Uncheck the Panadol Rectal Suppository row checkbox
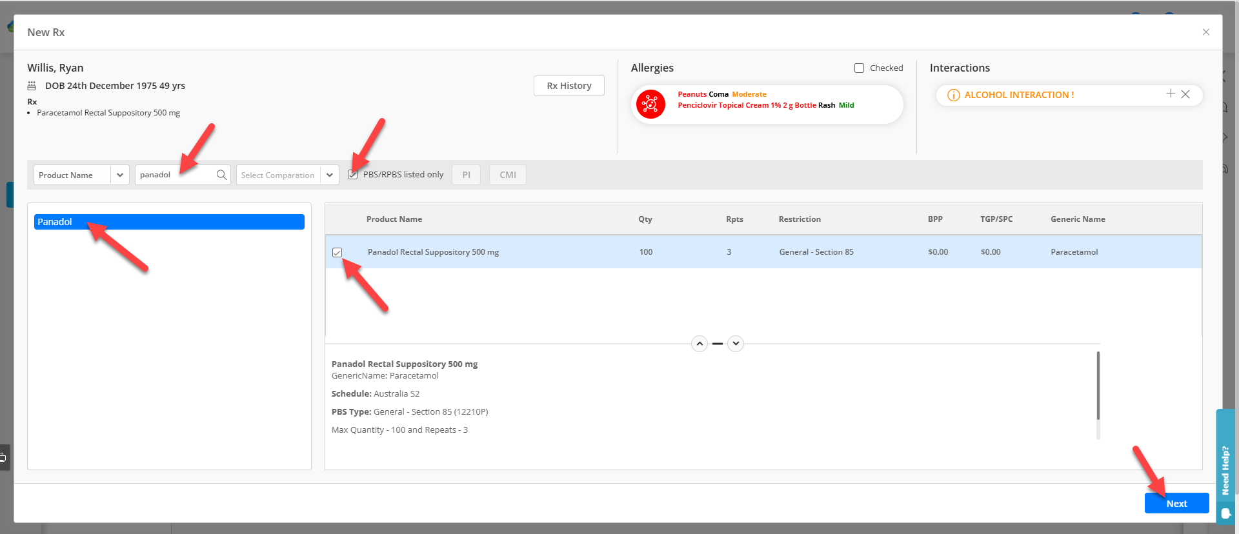The height and width of the screenshot is (534, 1239). (x=337, y=252)
